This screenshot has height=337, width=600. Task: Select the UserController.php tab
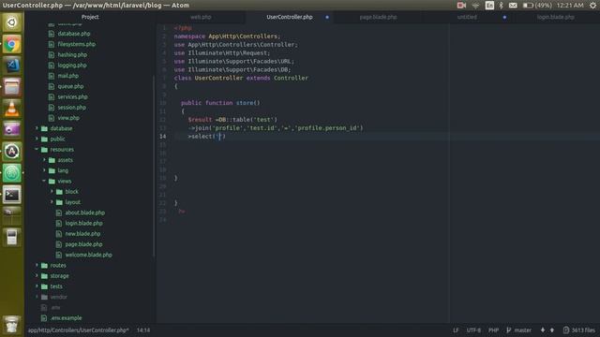[290, 17]
